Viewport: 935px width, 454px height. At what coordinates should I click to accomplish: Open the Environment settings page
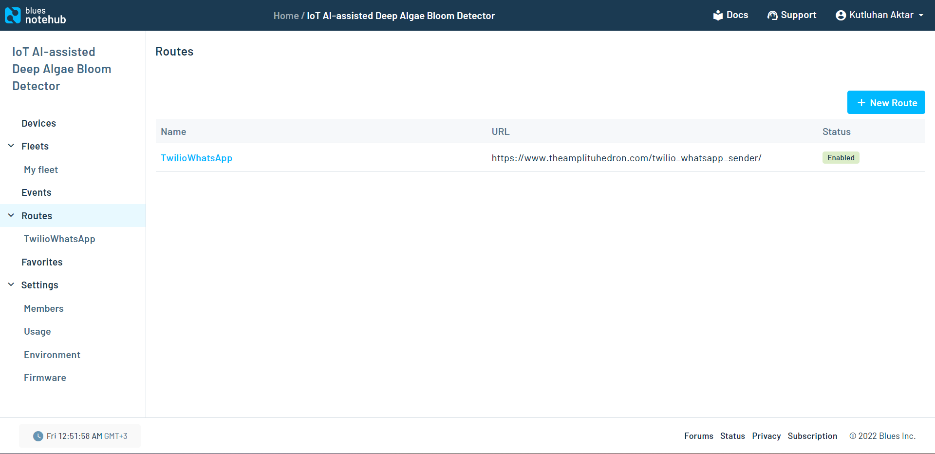(52, 355)
